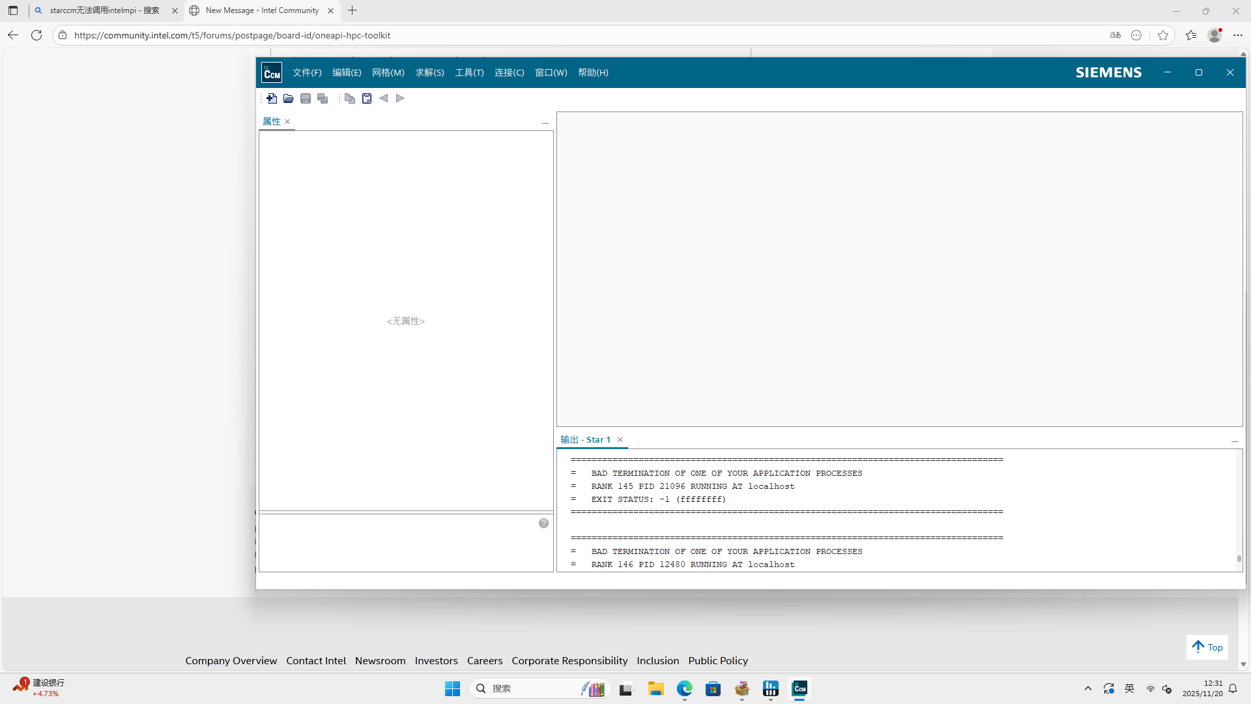Click the Open file folder icon
Viewport: 1251px width, 704px height.
(x=288, y=98)
